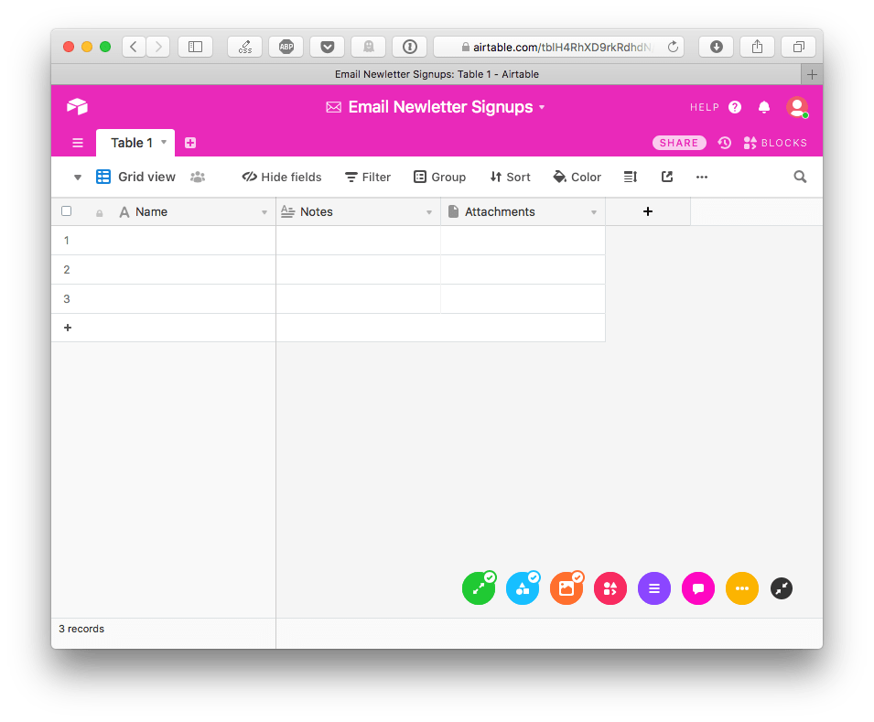The height and width of the screenshot is (722, 874).
Task: Click the CSS extension toolbar icon
Action: [244, 47]
